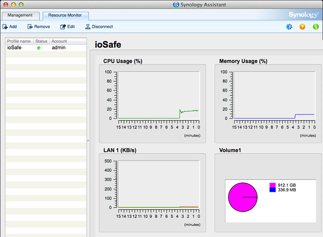
Task: Open settings via blue gear icon
Action: click(x=289, y=27)
